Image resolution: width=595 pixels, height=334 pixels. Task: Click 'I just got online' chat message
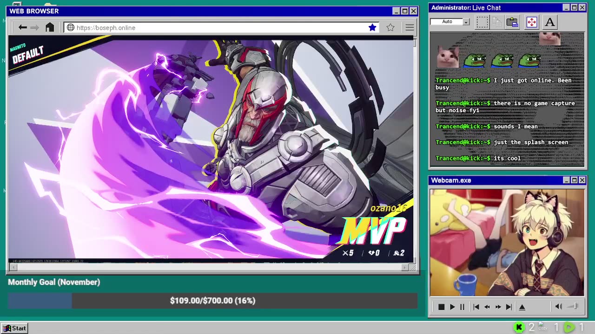click(504, 84)
